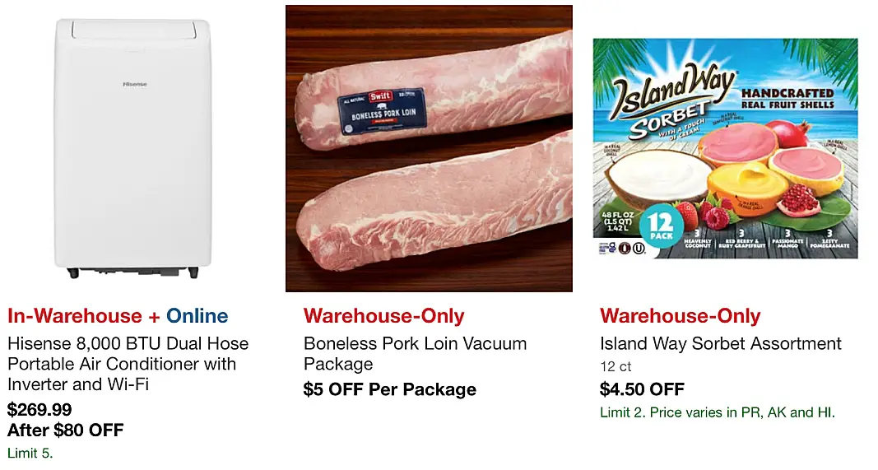
Task: Open the Island Way Sorbet box image
Action: [x=725, y=148]
